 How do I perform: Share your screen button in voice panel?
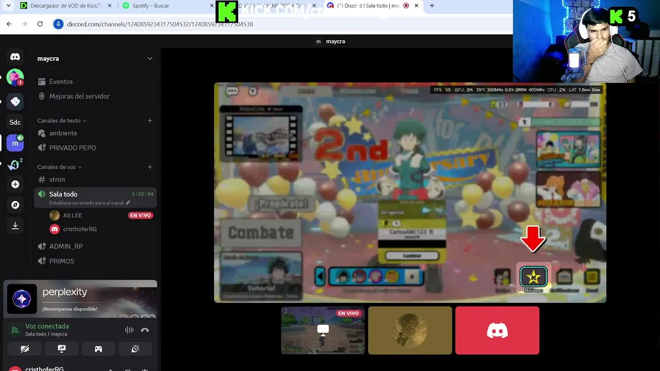tap(61, 349)
